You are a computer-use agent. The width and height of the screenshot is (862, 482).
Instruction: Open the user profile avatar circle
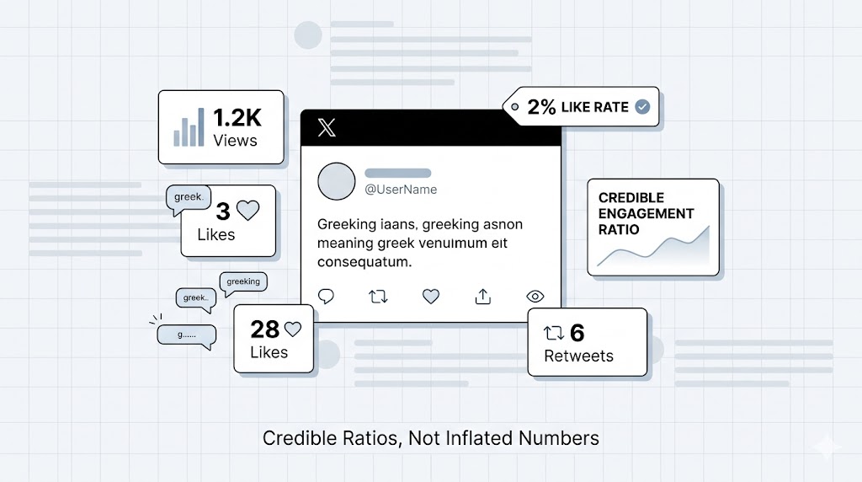337,181
